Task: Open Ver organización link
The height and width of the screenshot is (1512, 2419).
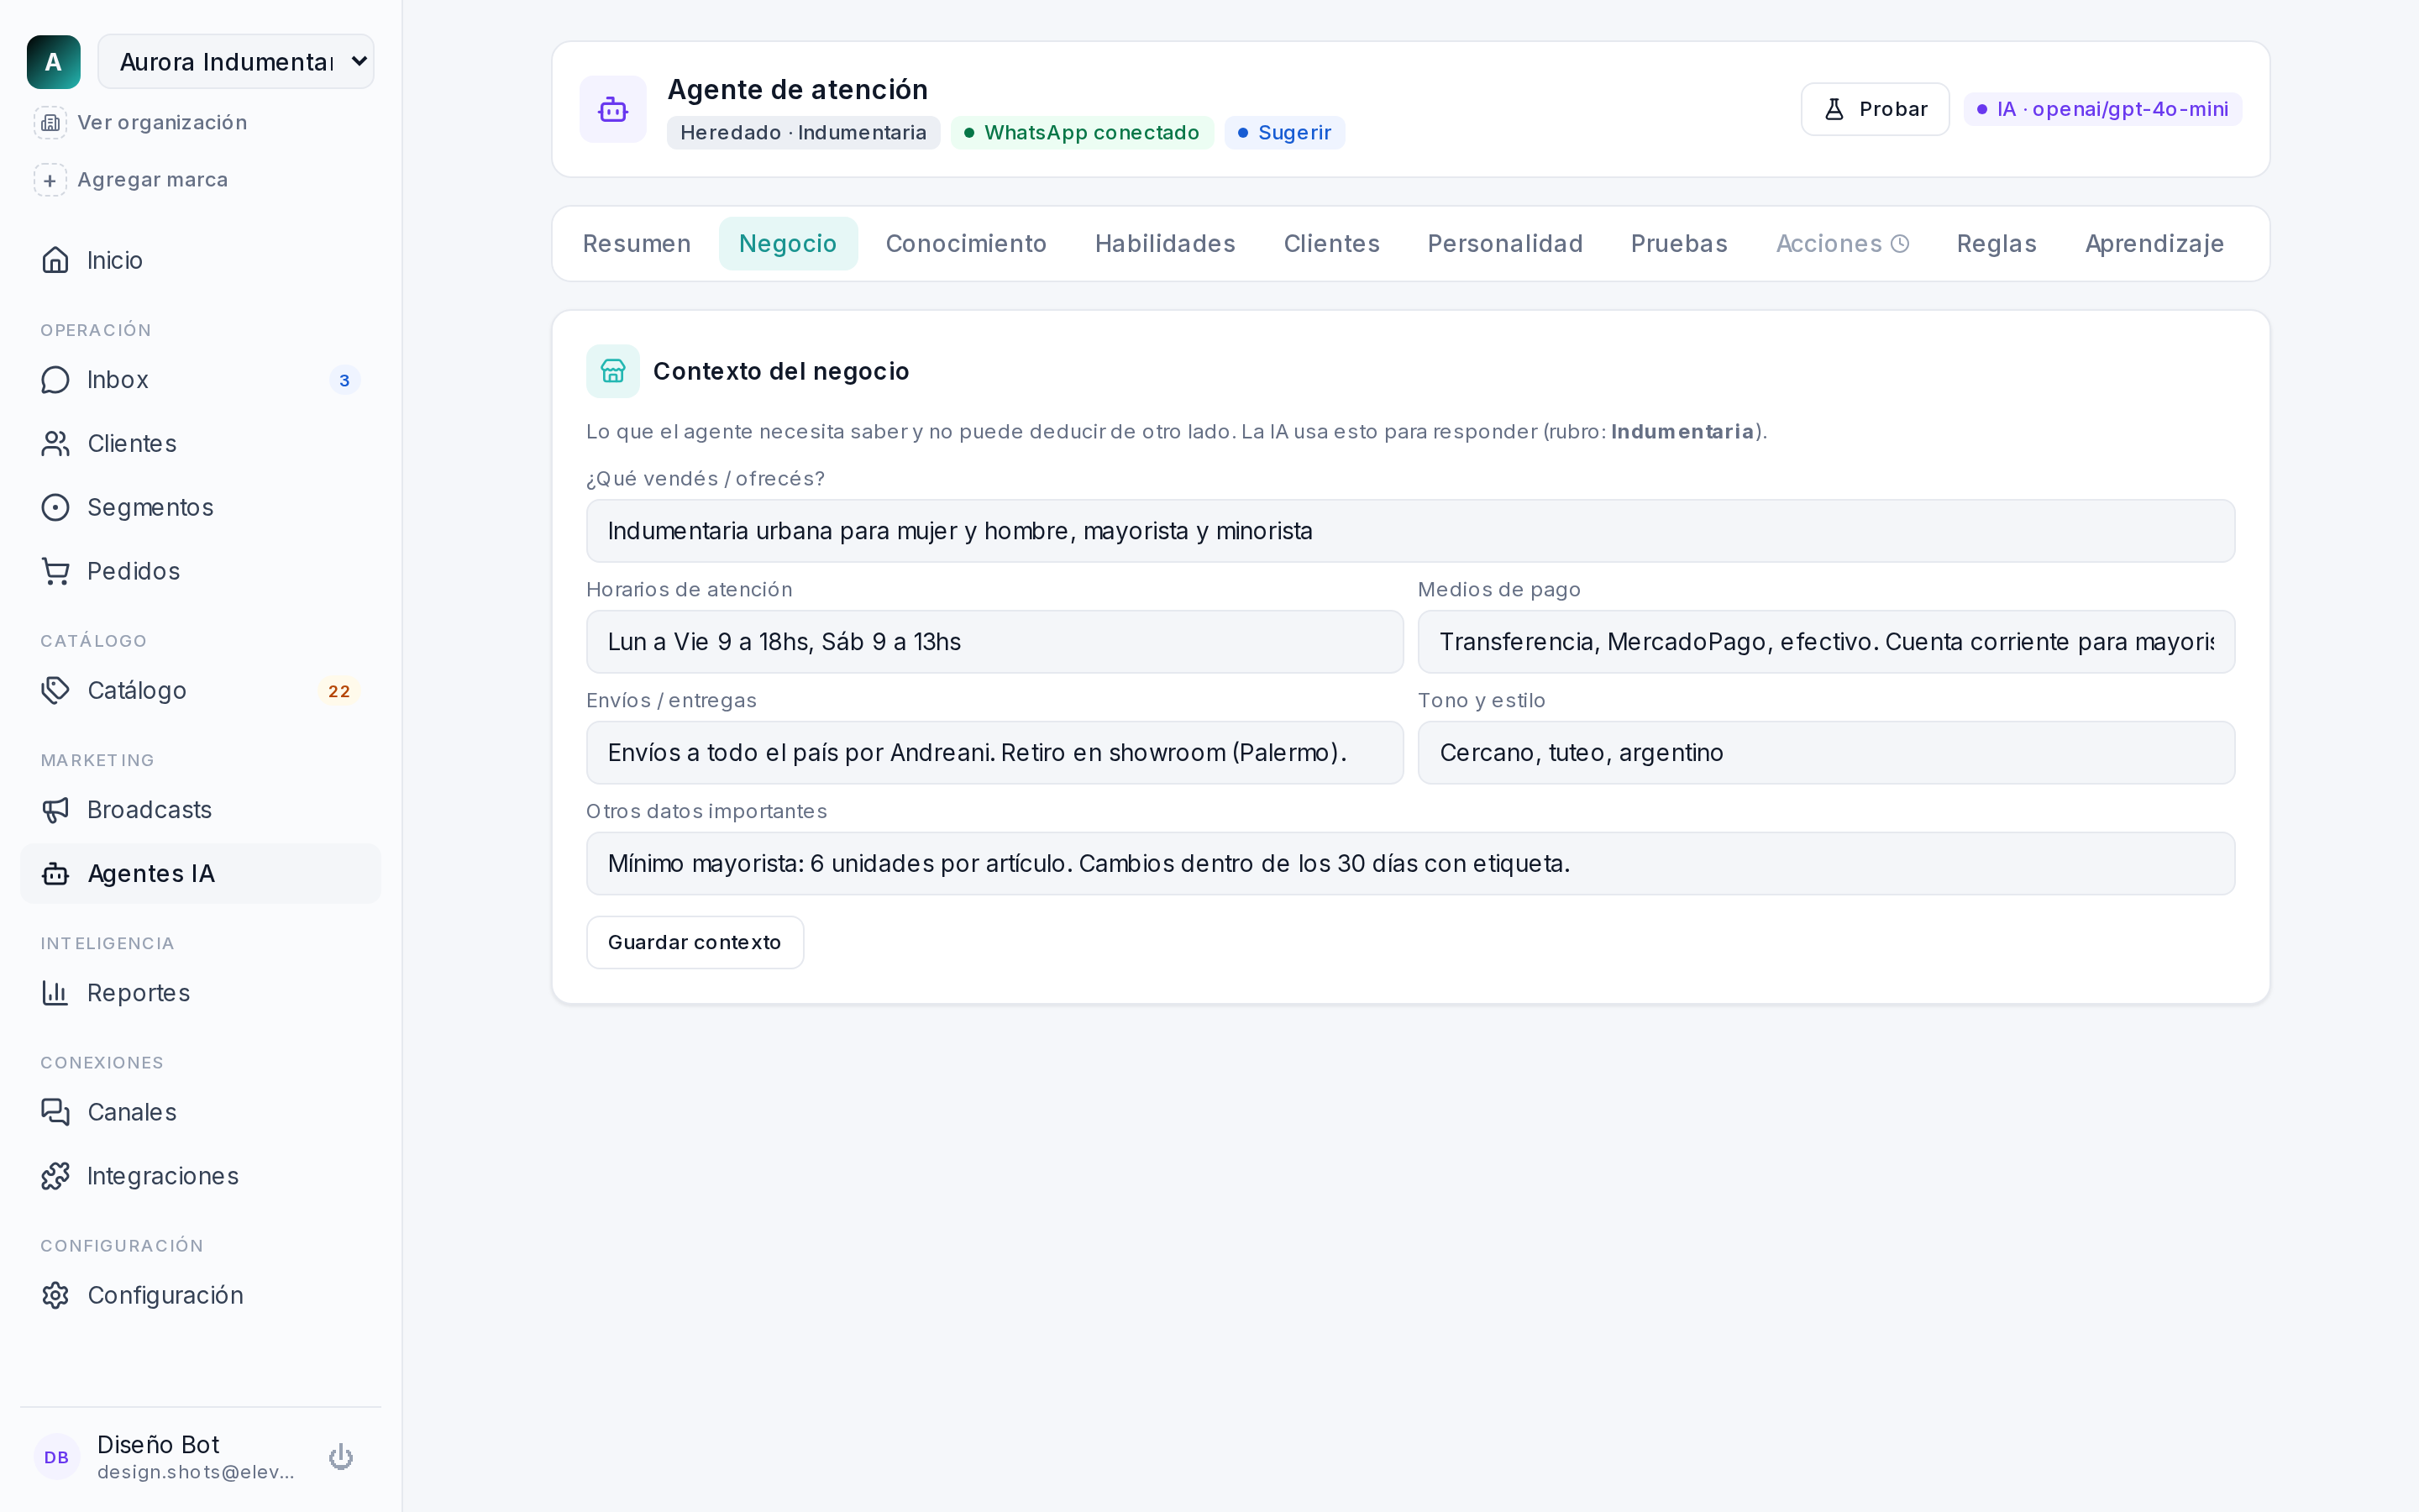Action: (162, 122)
